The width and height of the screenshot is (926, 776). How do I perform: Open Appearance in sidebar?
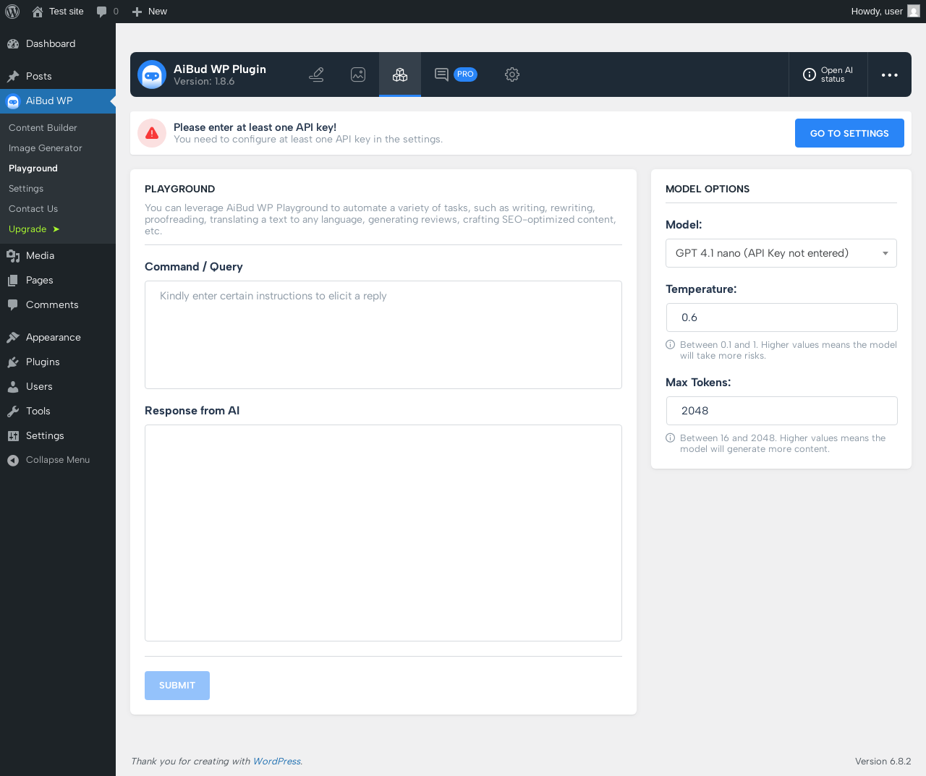(58, 337)
